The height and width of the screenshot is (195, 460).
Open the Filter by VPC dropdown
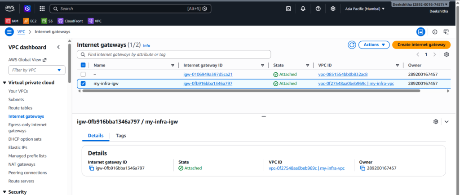click(x=37, y=70)
